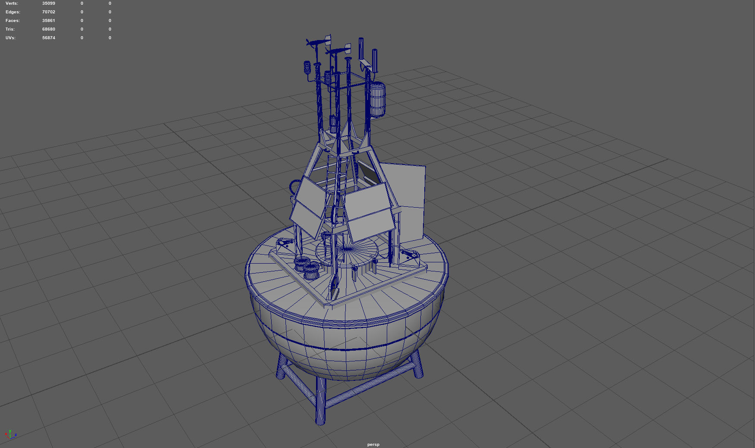Viewport: 755px width, 448px height.
Task: Click the UVs count value 56874
Action: point(49,38)
